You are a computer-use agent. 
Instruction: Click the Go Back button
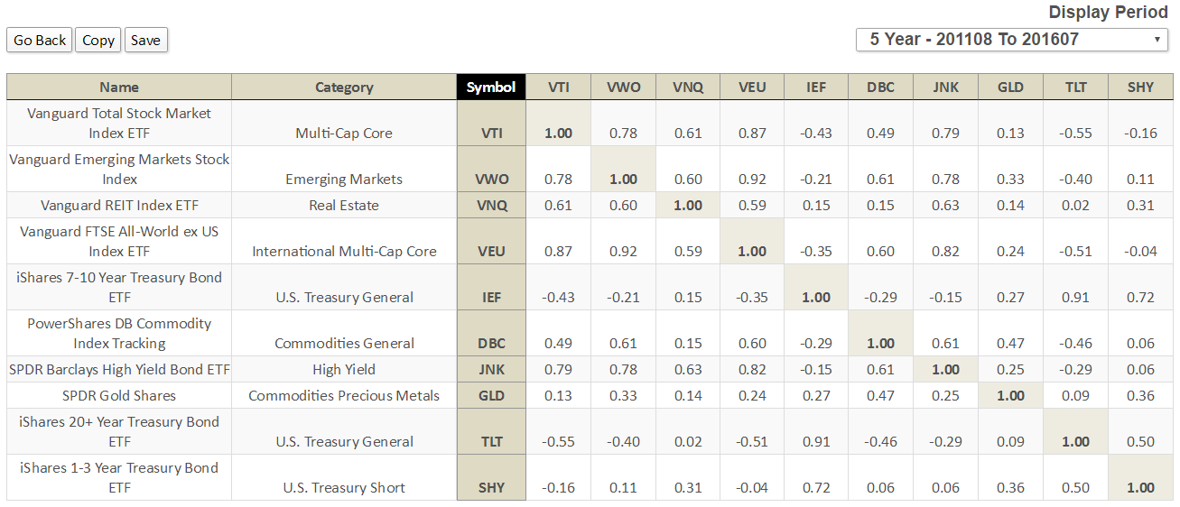pos(40,40)
